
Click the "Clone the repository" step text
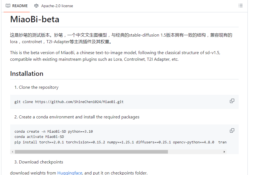tap(39, 87)
